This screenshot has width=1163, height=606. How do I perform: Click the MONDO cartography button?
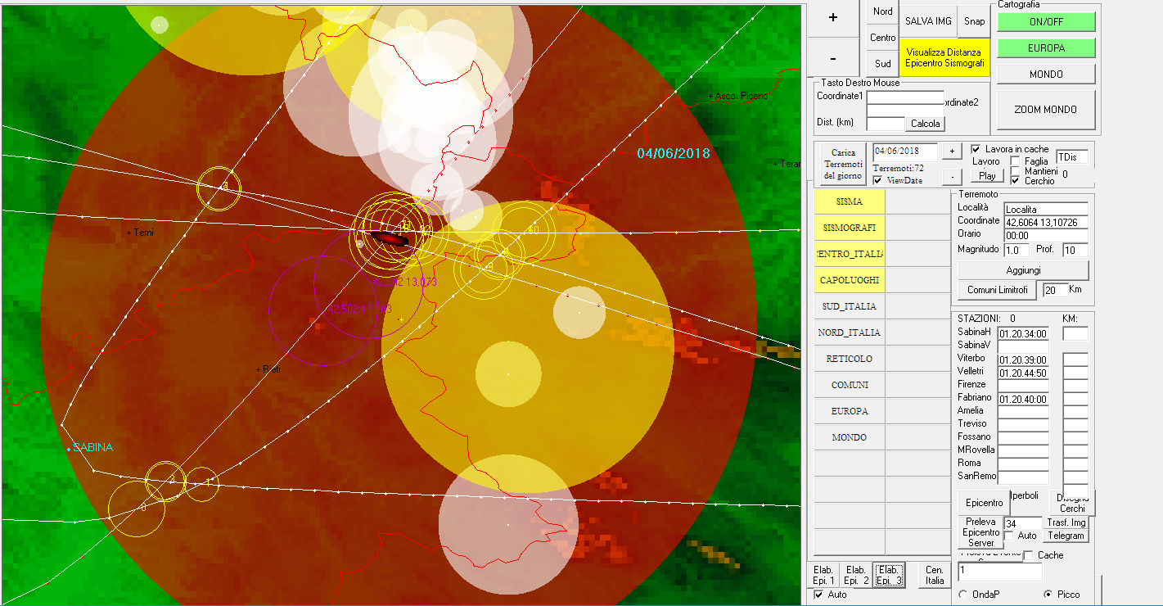coord(1046,75)
